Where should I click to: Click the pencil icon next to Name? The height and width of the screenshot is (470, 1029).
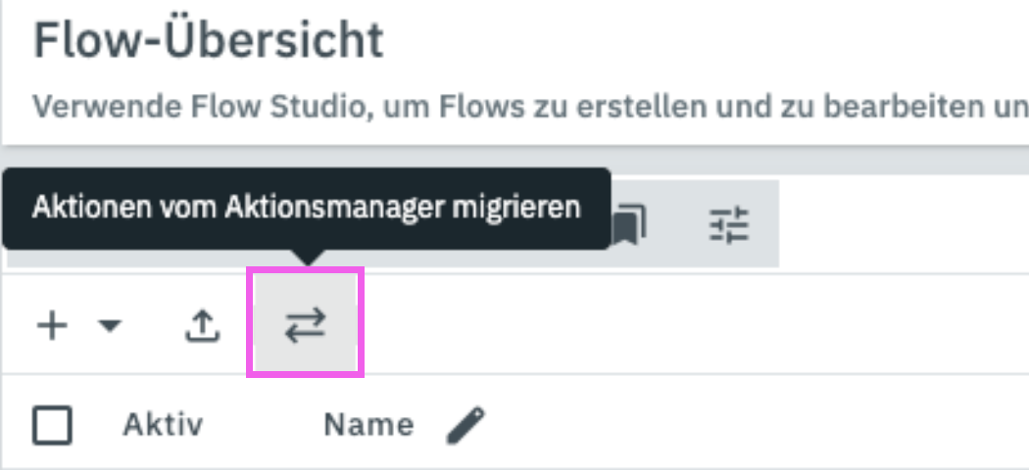coord(465,425)
